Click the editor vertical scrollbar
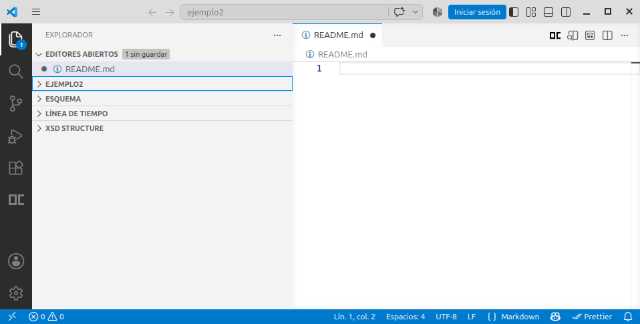640x324 pixels. pyautogui.click(x=635, y=185)
